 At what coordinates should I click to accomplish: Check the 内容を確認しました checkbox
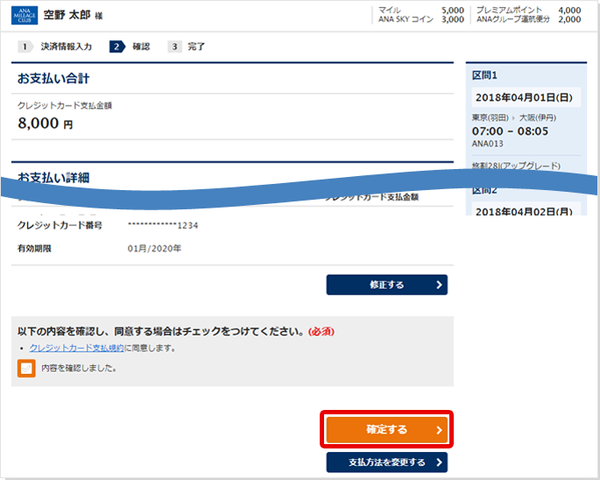click(26, 368)
